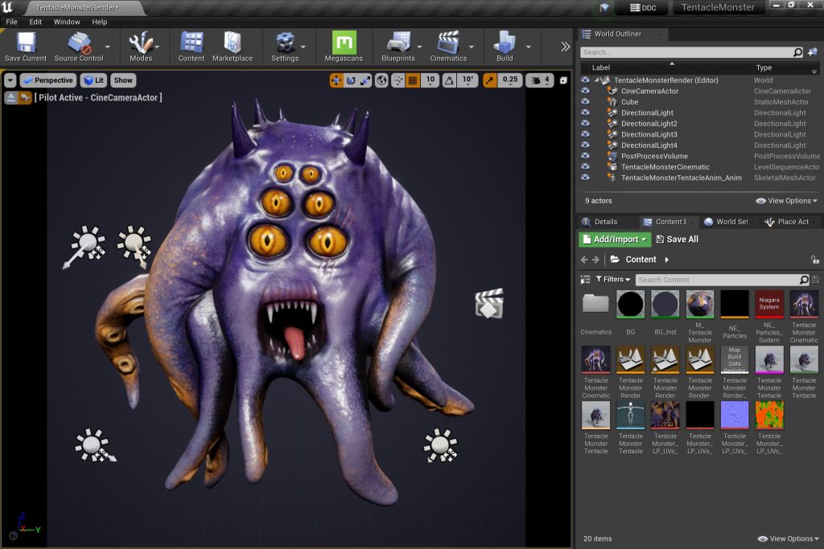Hide the CineCameraActor with its eye icon
Screen dimensions: 824x549
(586, 91)
